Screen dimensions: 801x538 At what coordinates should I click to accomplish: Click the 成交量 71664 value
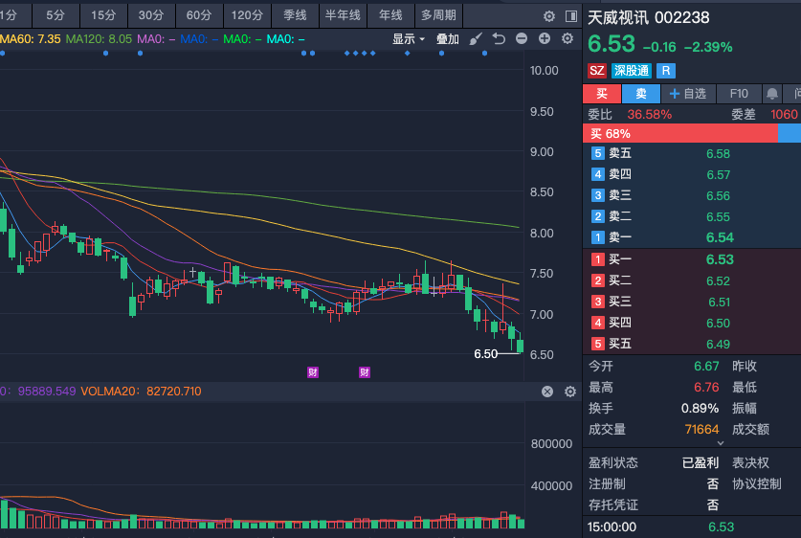click(701, 429)
